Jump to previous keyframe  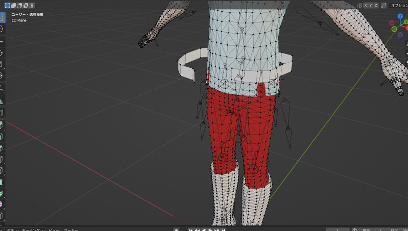click(x=197, y=229)
